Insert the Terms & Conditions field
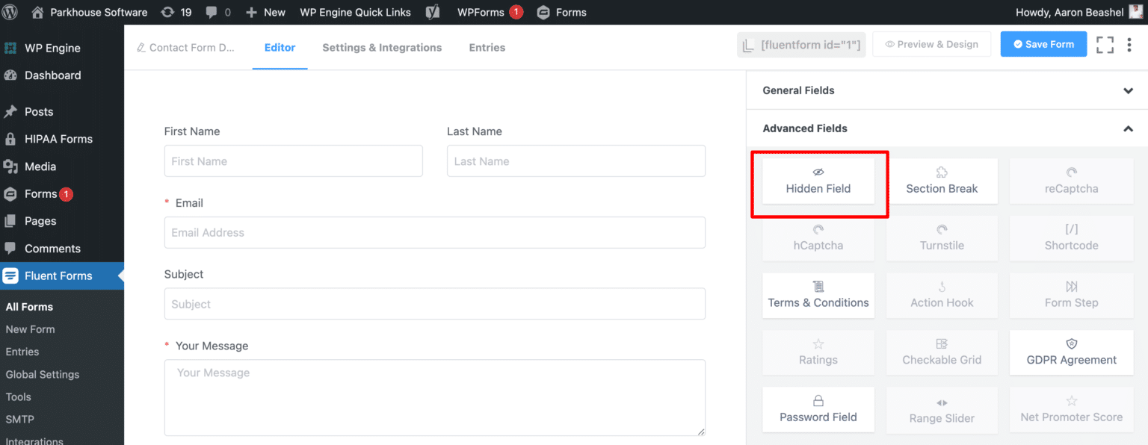 tap(818, 296)
